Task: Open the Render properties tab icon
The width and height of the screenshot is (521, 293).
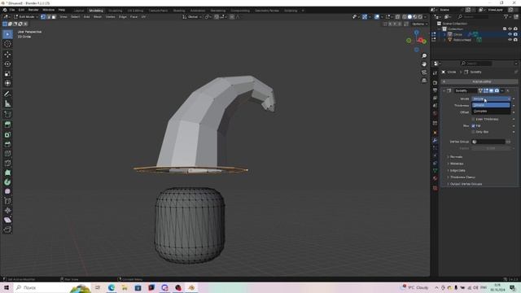Action: (x=435, y=82)
